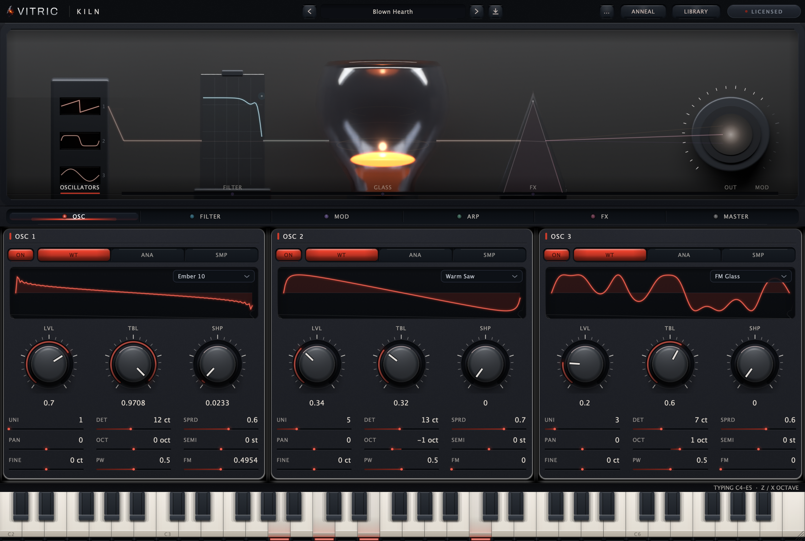Screen dimensions: 805x541
Task: Switch to the FILTER tab
Action: (206, 216)
